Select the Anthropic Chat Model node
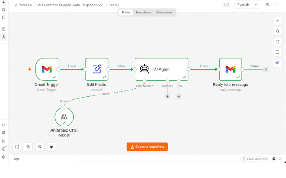 [x=64, y=117]
